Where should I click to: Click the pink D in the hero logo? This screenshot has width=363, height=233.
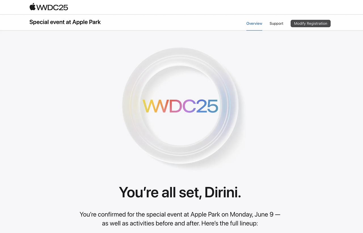176,106
